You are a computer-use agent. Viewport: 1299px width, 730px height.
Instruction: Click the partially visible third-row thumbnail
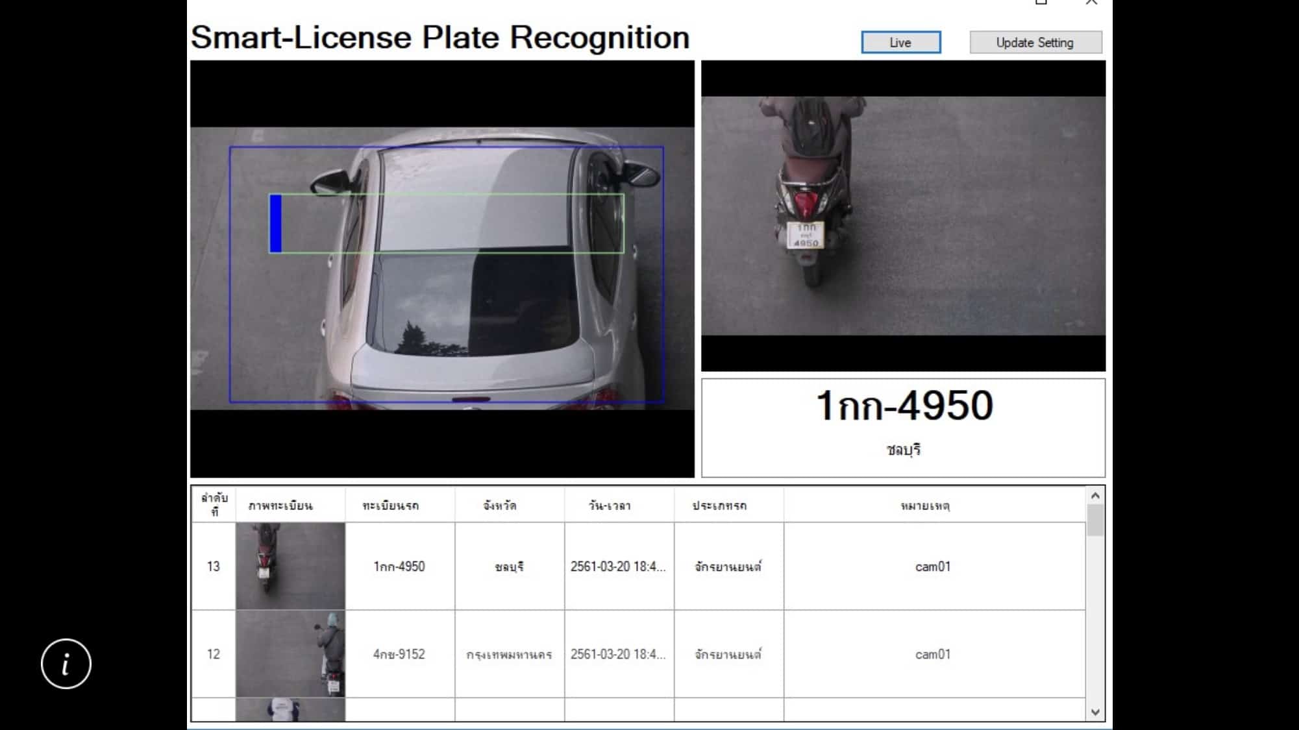(x=290, y=709)
